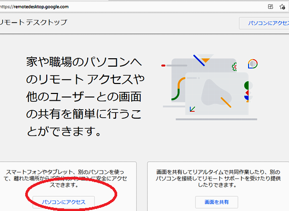This screenshot has height=211, width=289.
Task: Click the orange and green curved line
Action: coord(178,89)
